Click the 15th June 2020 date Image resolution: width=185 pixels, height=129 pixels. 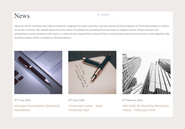pyautogui.click(x=22, y=100)
